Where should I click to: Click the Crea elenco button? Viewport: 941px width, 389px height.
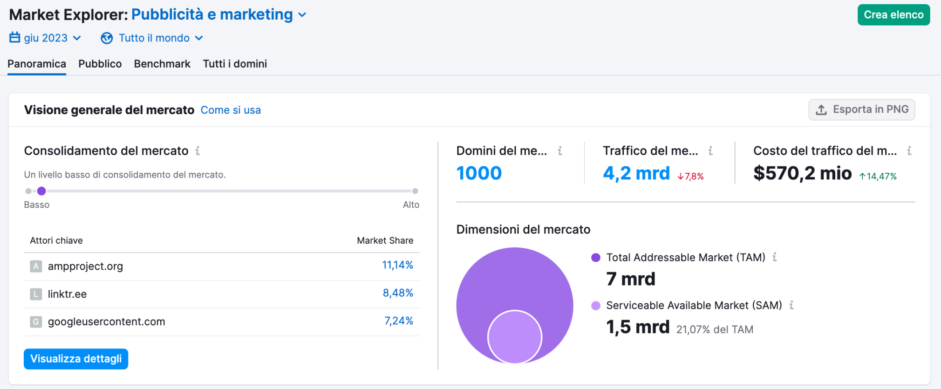point(893,15)
